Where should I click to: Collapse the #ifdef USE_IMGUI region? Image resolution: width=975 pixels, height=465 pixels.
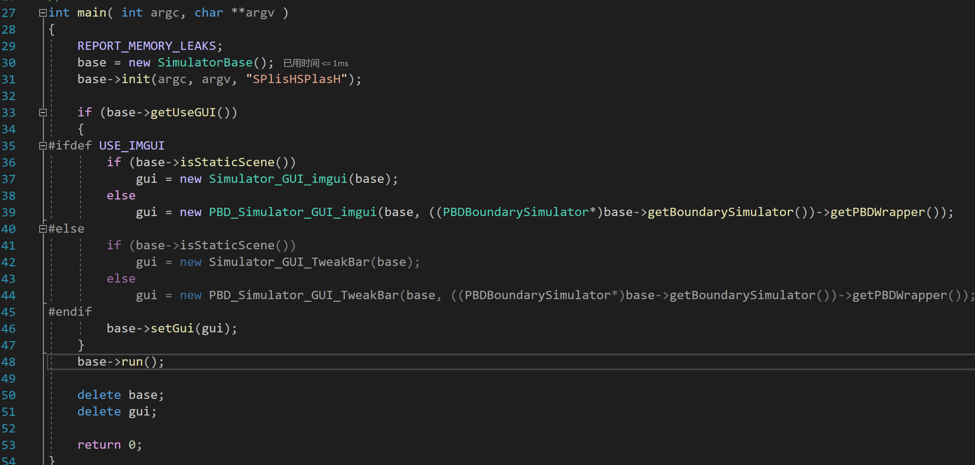coord(43,146)
